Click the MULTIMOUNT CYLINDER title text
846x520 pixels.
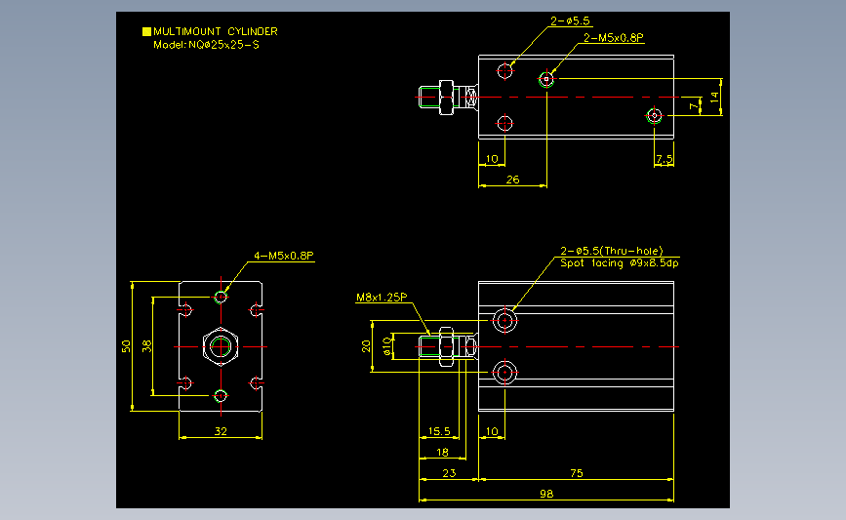(x=216, y=31)
